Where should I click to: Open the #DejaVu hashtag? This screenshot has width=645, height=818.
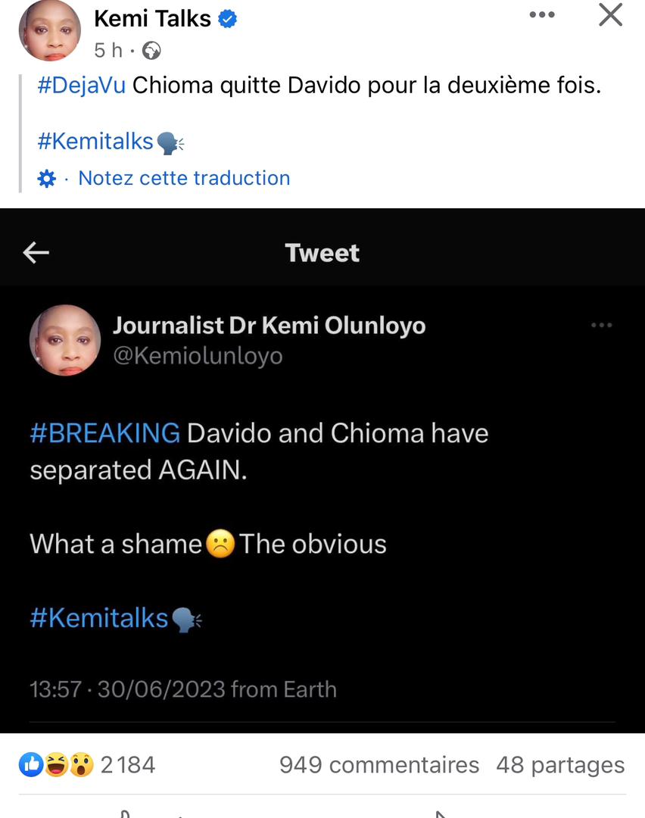[82, 85]
